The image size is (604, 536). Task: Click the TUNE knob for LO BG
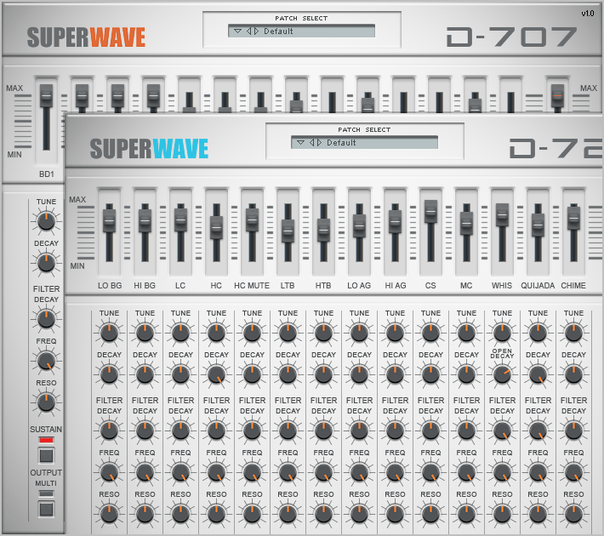[x=110, y=332]
